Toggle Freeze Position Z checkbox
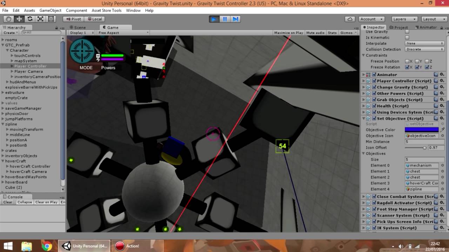 click(427, 61)
